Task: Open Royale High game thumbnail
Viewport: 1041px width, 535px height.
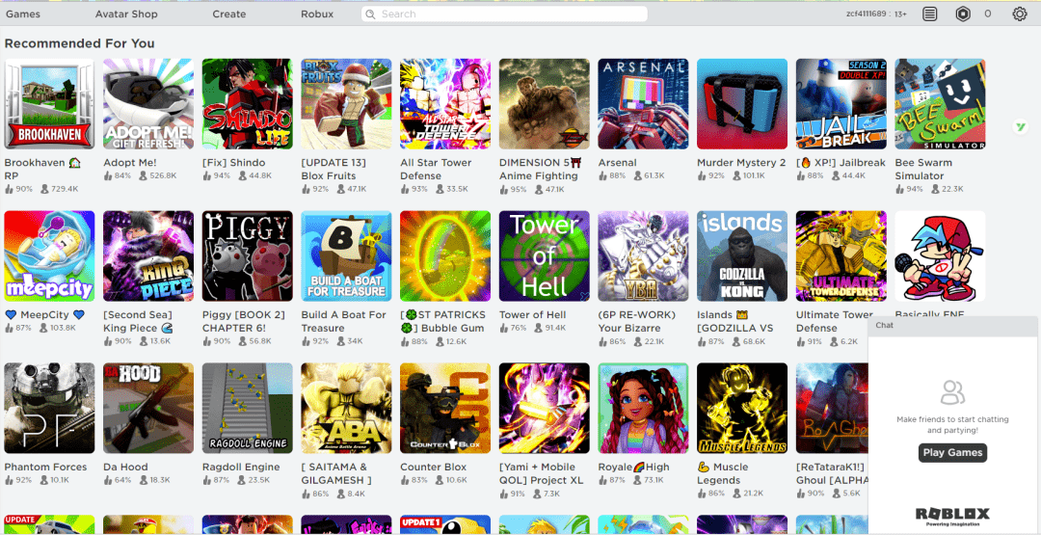Action: click(643, 408)
